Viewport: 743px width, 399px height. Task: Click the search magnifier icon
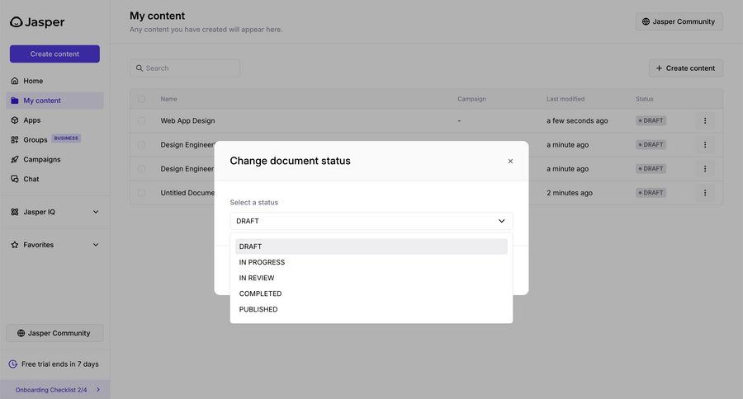pyautogui.click(x=140, y=68)
